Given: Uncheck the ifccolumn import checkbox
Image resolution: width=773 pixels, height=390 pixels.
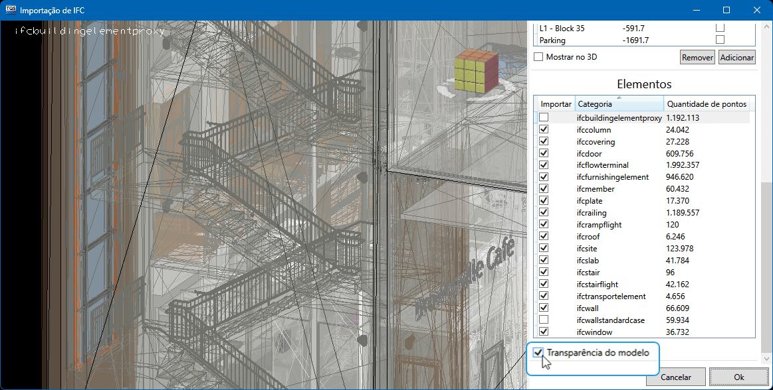Looking at the screenshot, I should tap(544, 130).
